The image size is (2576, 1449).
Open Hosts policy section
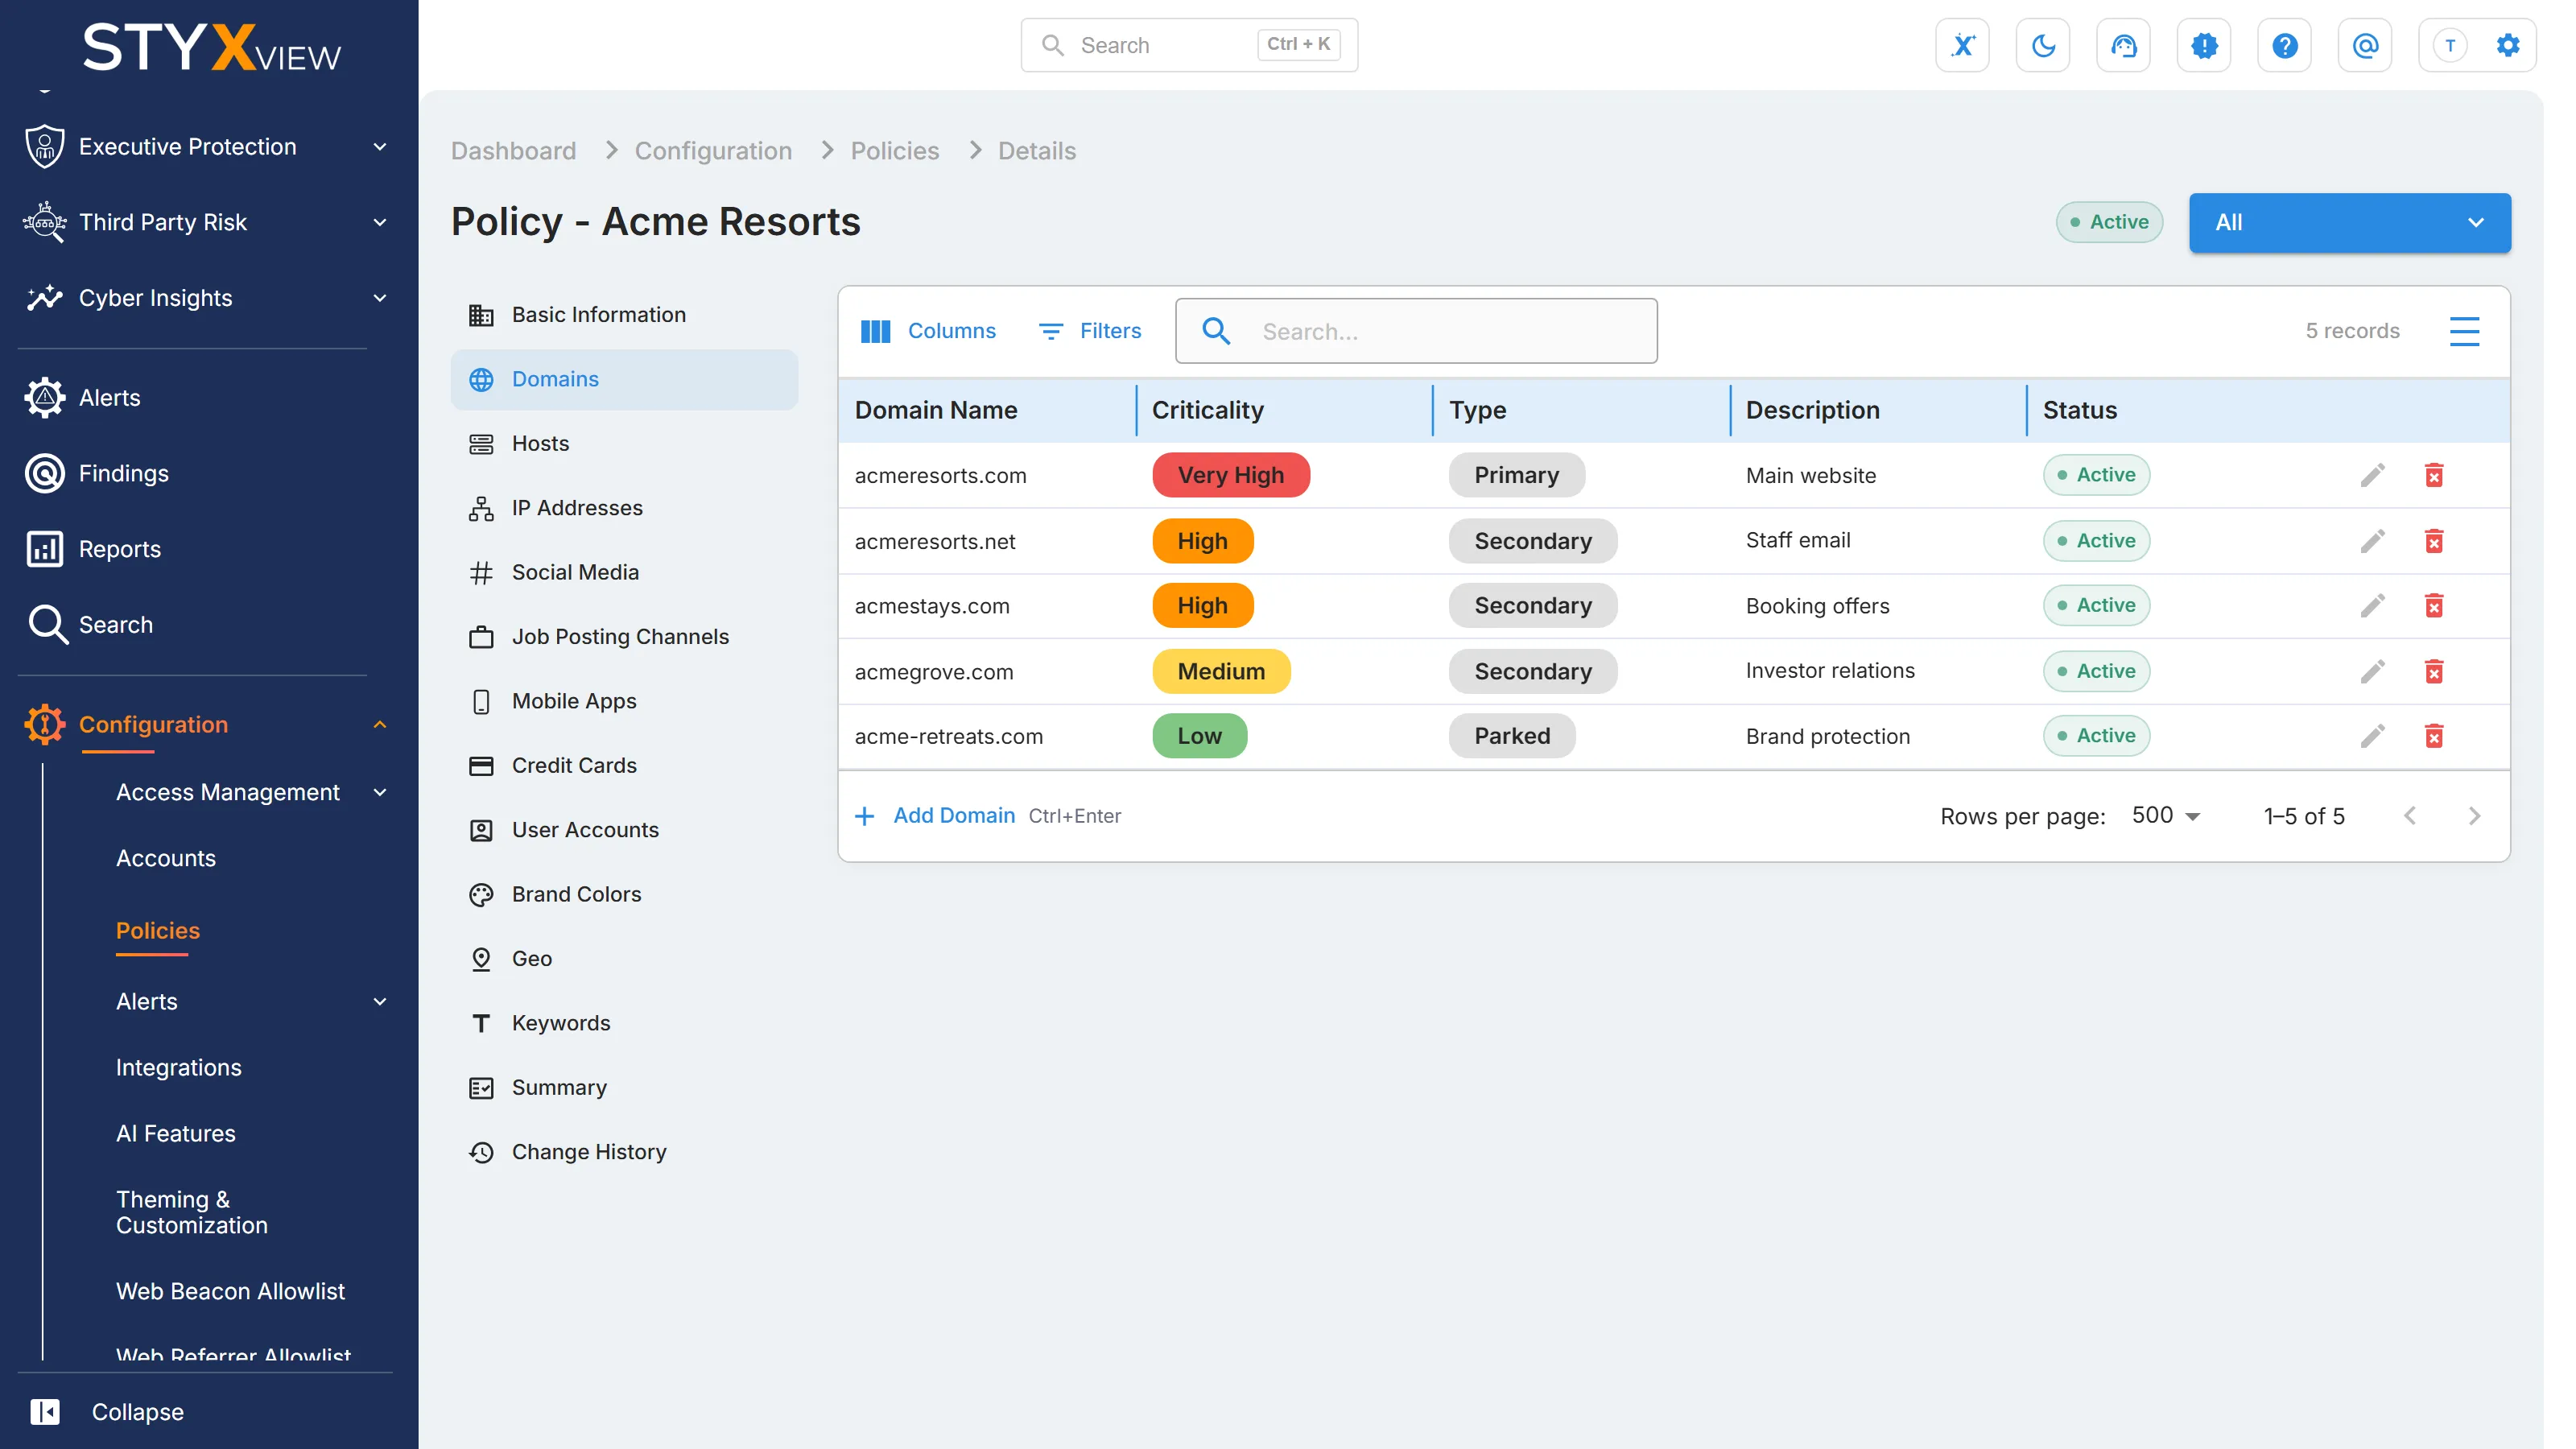623,443
